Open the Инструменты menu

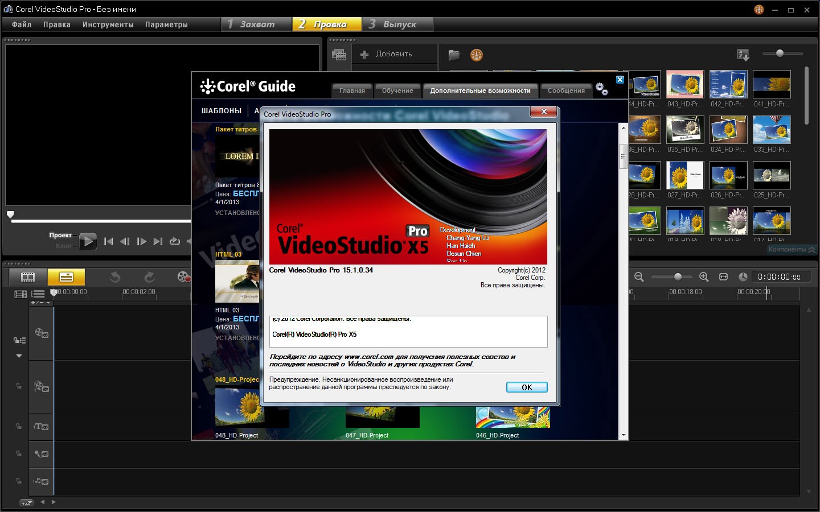coord(108,24)
